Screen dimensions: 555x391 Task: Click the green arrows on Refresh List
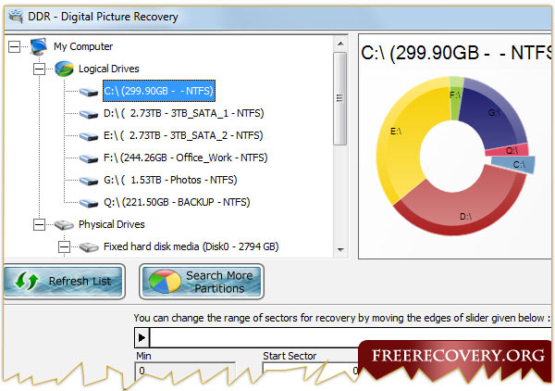27,281
